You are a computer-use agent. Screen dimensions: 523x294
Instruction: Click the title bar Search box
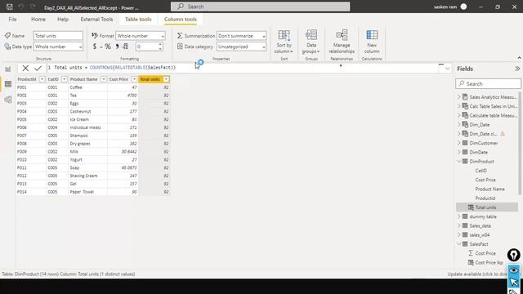(x=260, y=7)
